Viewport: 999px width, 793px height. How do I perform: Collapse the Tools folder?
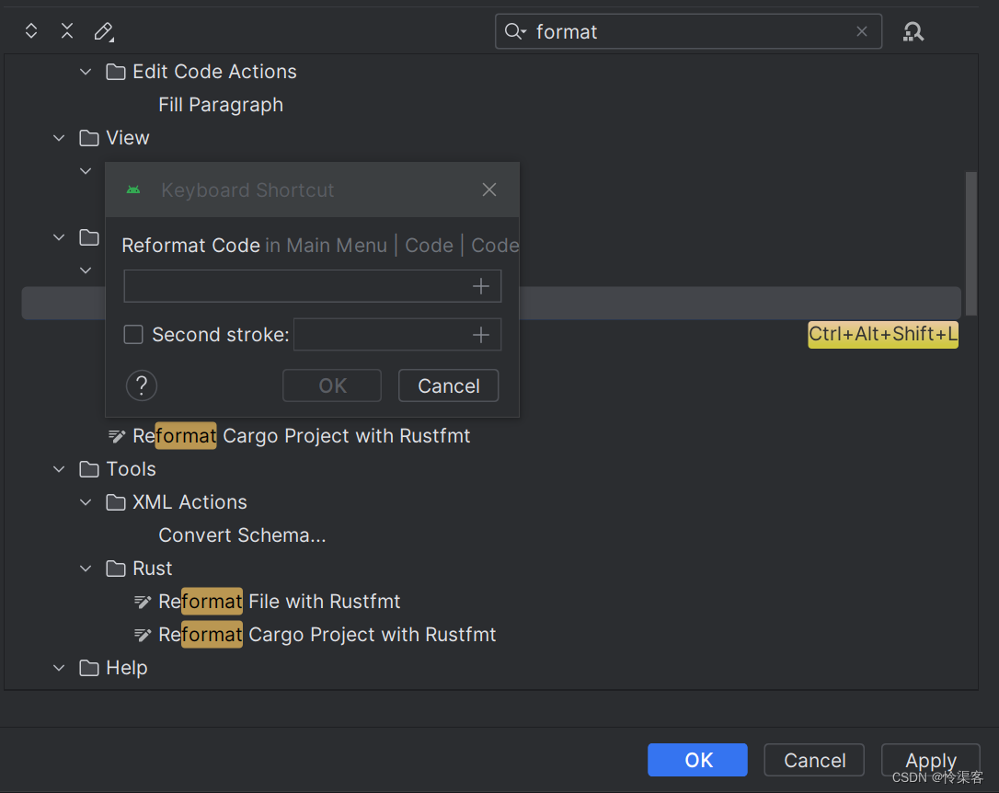click(58, 468)
